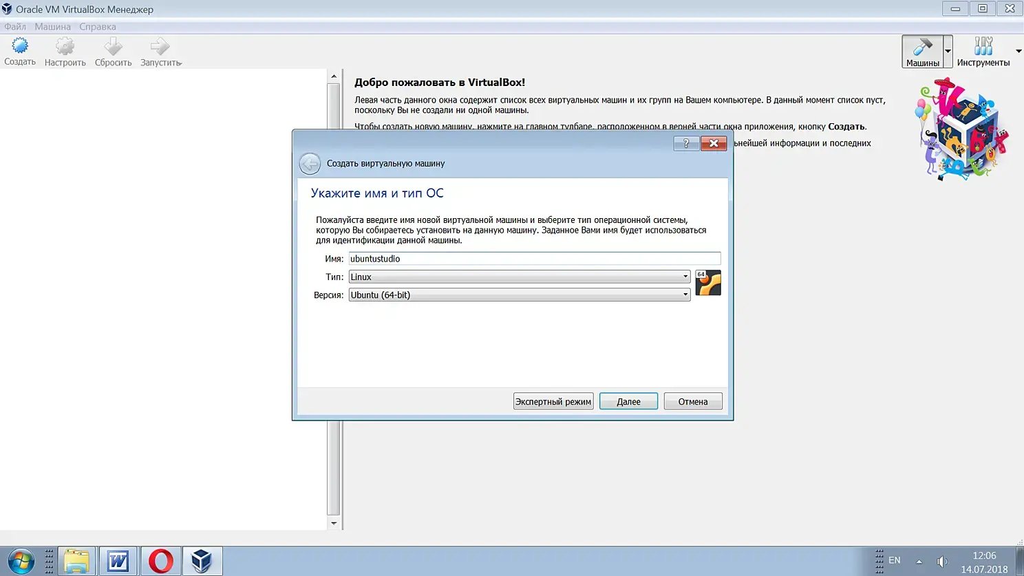Click the Ubuntu 64-bit OS type icon

(x=708, y=283)
